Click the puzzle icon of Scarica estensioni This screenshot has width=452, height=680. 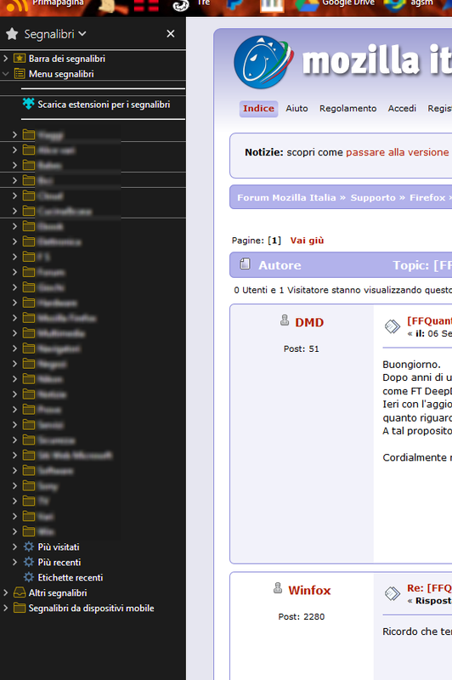pyautogui.click(x=29, y=104)
